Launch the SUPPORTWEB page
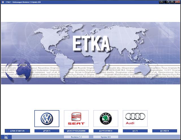Viewport: 181px width, 140px height. pos(106,131)
